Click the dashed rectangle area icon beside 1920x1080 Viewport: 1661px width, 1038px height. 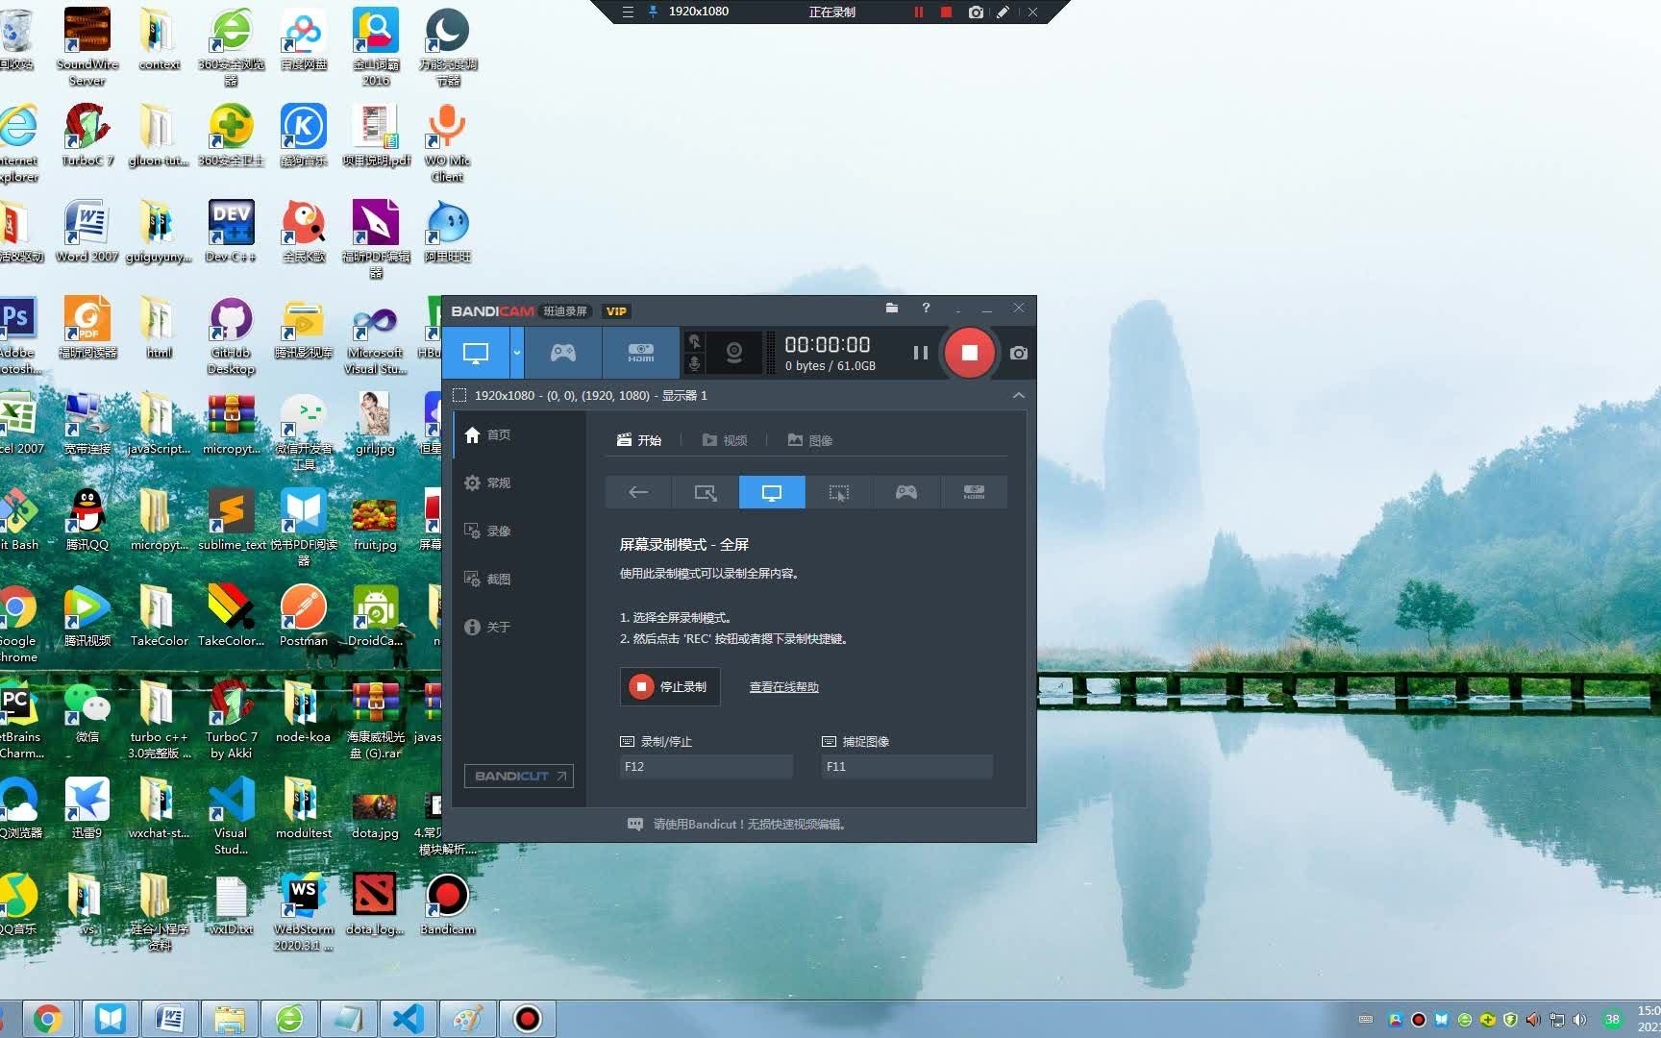459,395
